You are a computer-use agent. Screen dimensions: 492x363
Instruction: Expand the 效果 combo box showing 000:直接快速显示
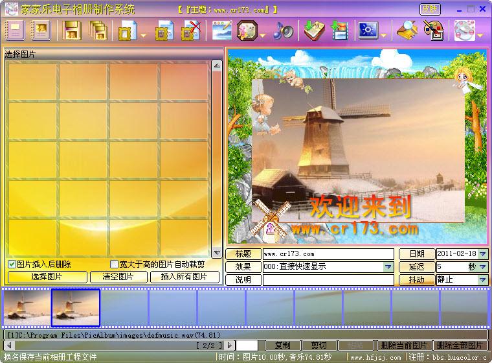[388, 267]
